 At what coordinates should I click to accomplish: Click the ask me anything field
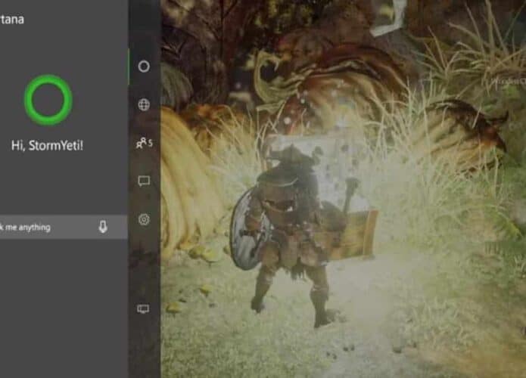64,228
